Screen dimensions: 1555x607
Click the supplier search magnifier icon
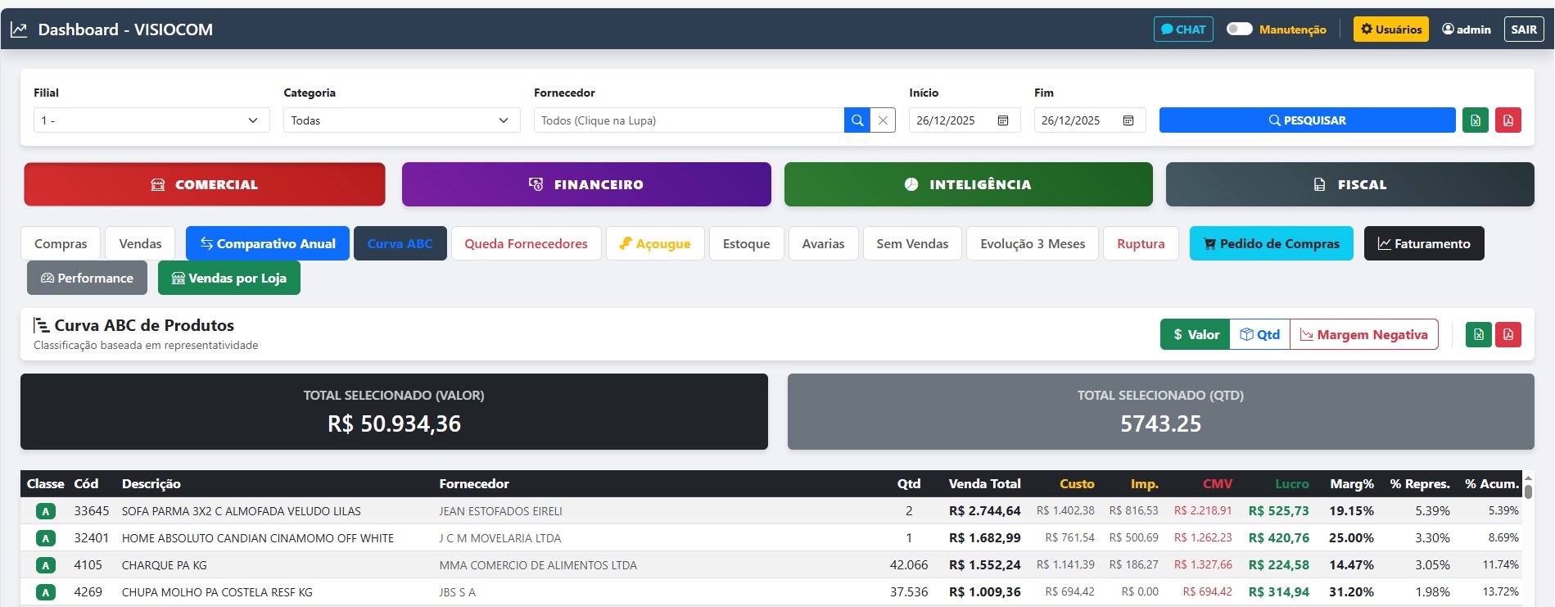click(x=857, y=120)
